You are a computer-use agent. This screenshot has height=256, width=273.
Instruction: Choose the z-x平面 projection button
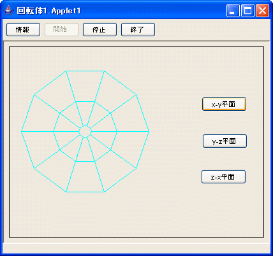(223, 176)
